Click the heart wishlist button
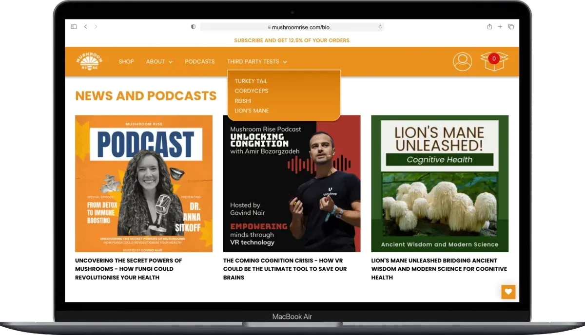585x335 pixels. [508, 292]
